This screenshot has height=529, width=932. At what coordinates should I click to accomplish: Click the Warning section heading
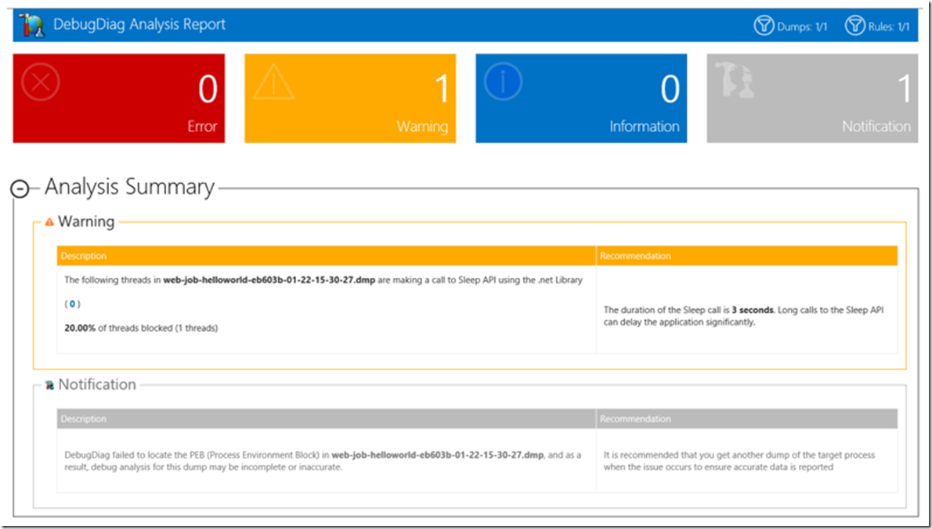click(x=86, y=221)
